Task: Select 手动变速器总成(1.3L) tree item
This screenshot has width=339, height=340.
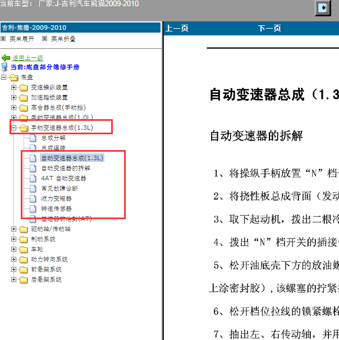Action: coord(62,128)
